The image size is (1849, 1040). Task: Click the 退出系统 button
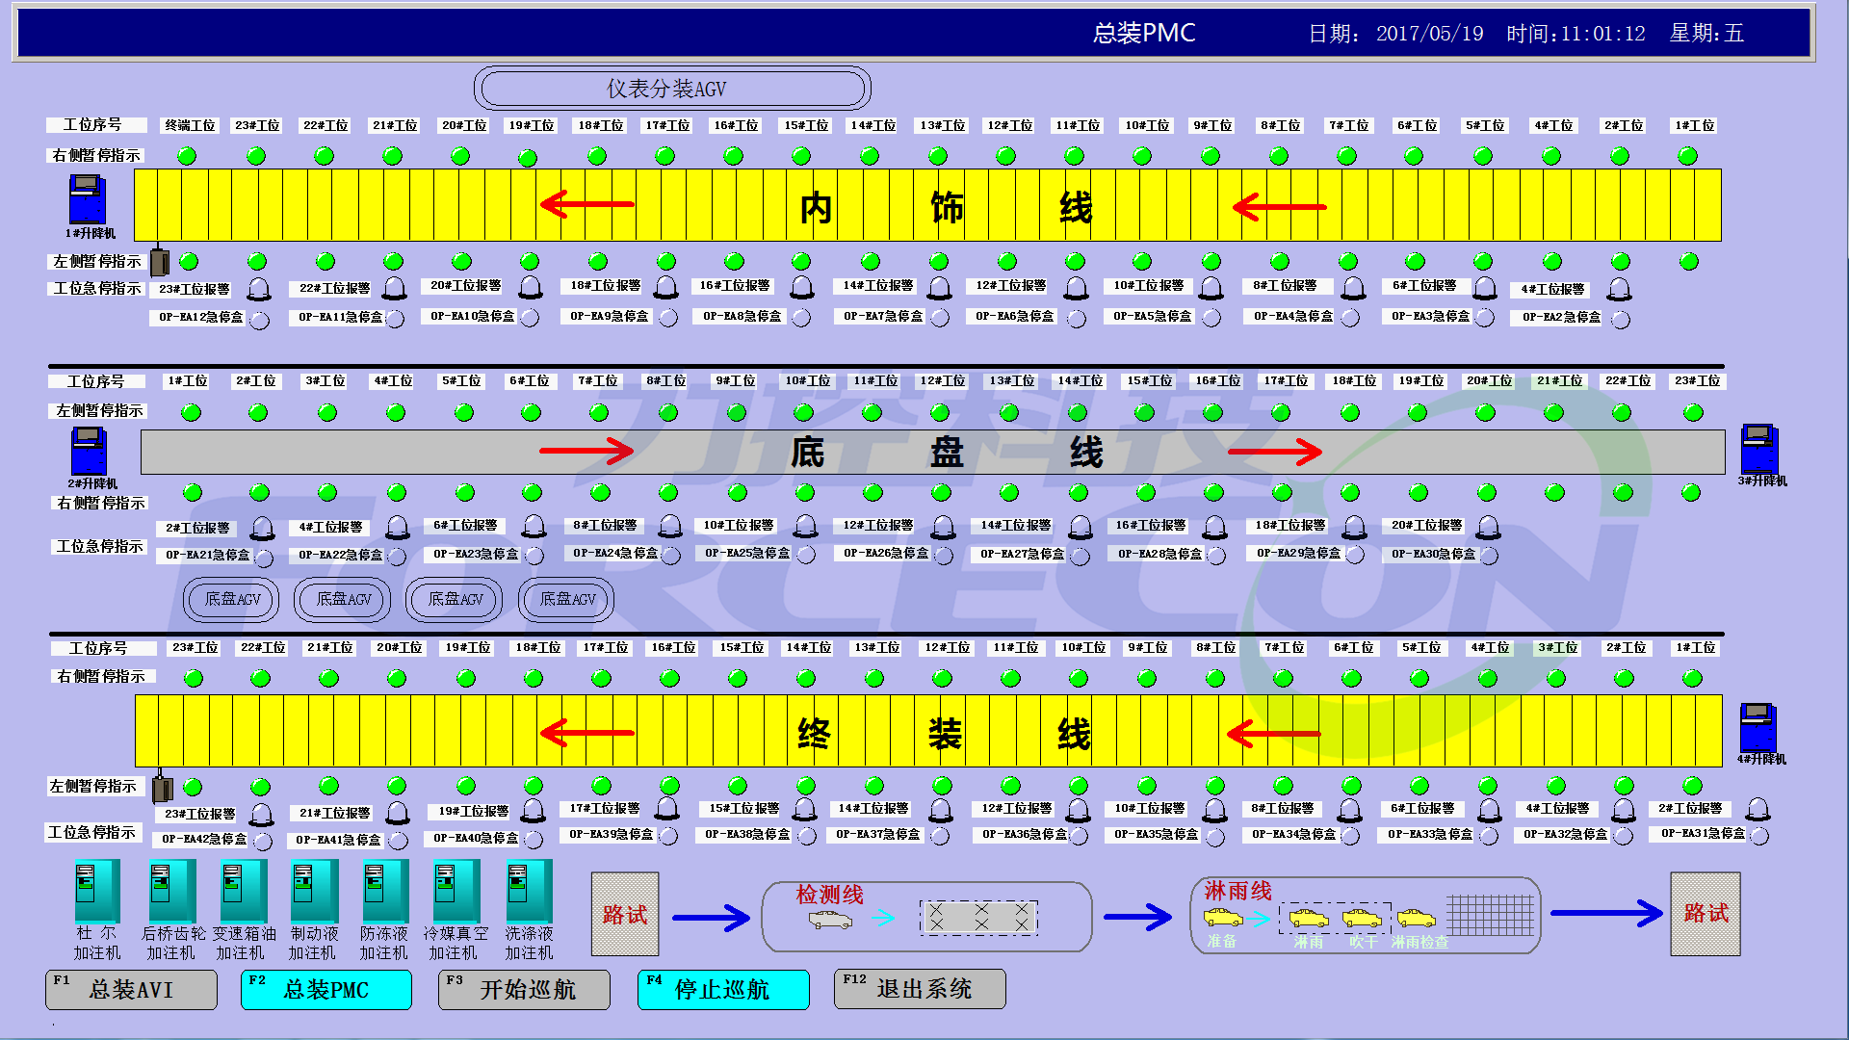pos(920,989)
